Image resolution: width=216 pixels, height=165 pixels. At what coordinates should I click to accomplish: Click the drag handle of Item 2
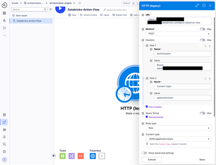coord(205,79)
